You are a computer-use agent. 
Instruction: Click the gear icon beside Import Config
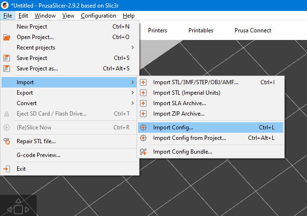143,128
